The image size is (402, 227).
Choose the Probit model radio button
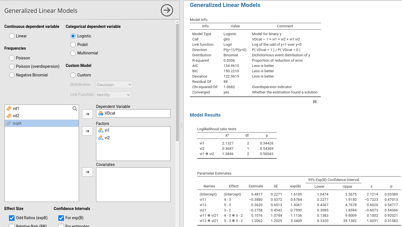[73, 45]
